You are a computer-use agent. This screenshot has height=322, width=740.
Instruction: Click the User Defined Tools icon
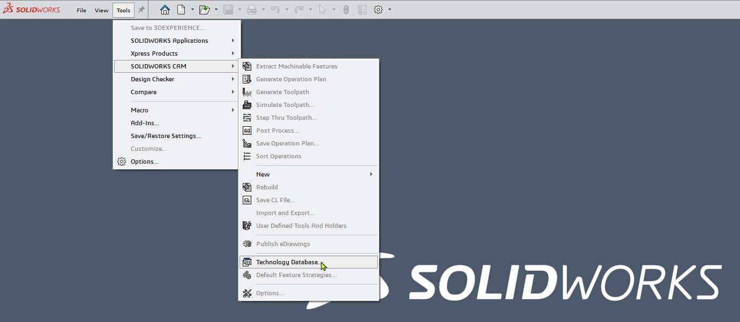pos(247,226)
